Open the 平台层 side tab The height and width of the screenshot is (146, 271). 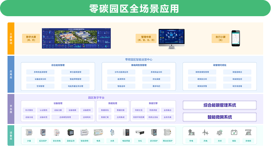tap(11, 109)
